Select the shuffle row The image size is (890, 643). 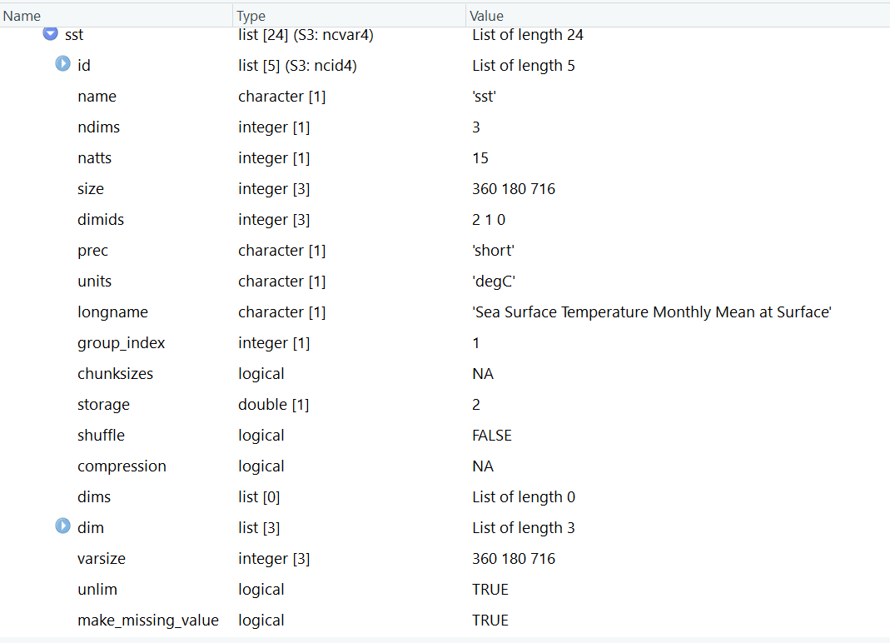point(101,436)
